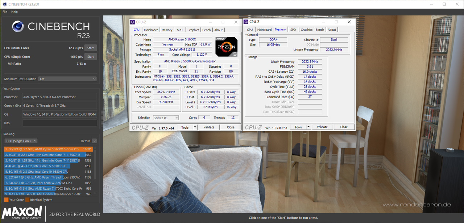
Task: Select the i7-7700K ranking entry
Action: pyautogui.click(x=49, y=166)
